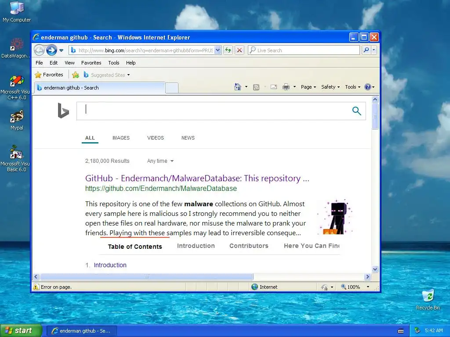Expand Print options dropdown arrow
Screen dimensions: 450x337
[294, 87]
